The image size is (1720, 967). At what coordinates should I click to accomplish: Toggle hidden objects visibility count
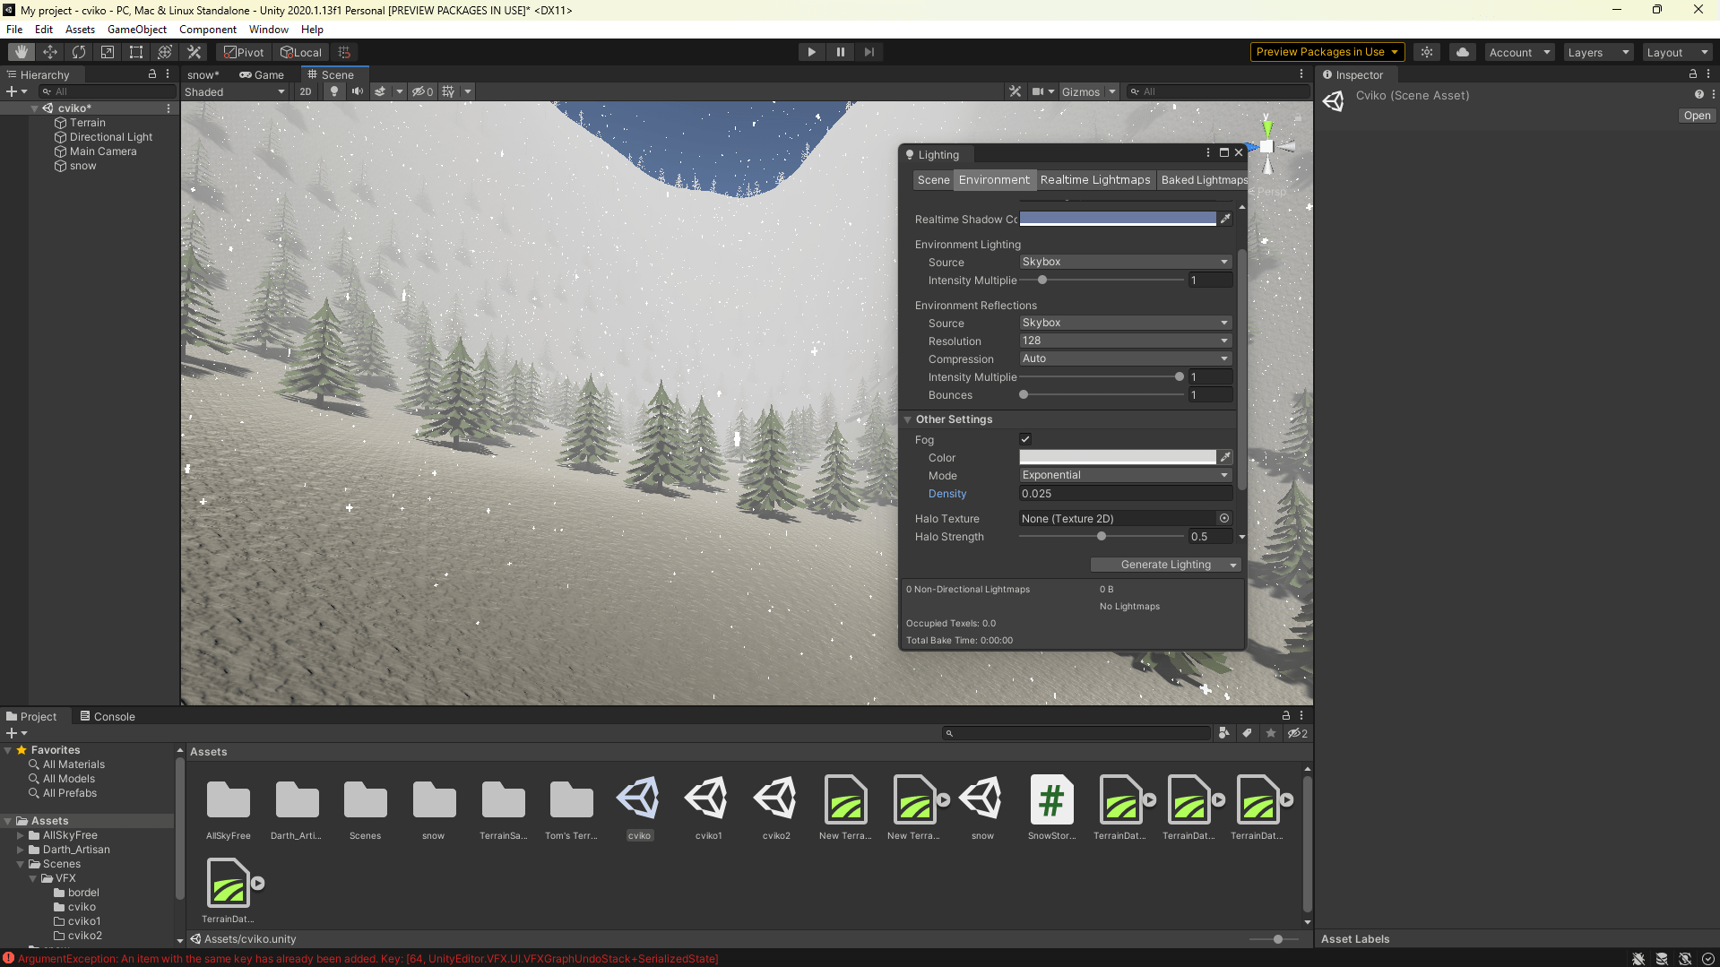click(x=422, y=91)
